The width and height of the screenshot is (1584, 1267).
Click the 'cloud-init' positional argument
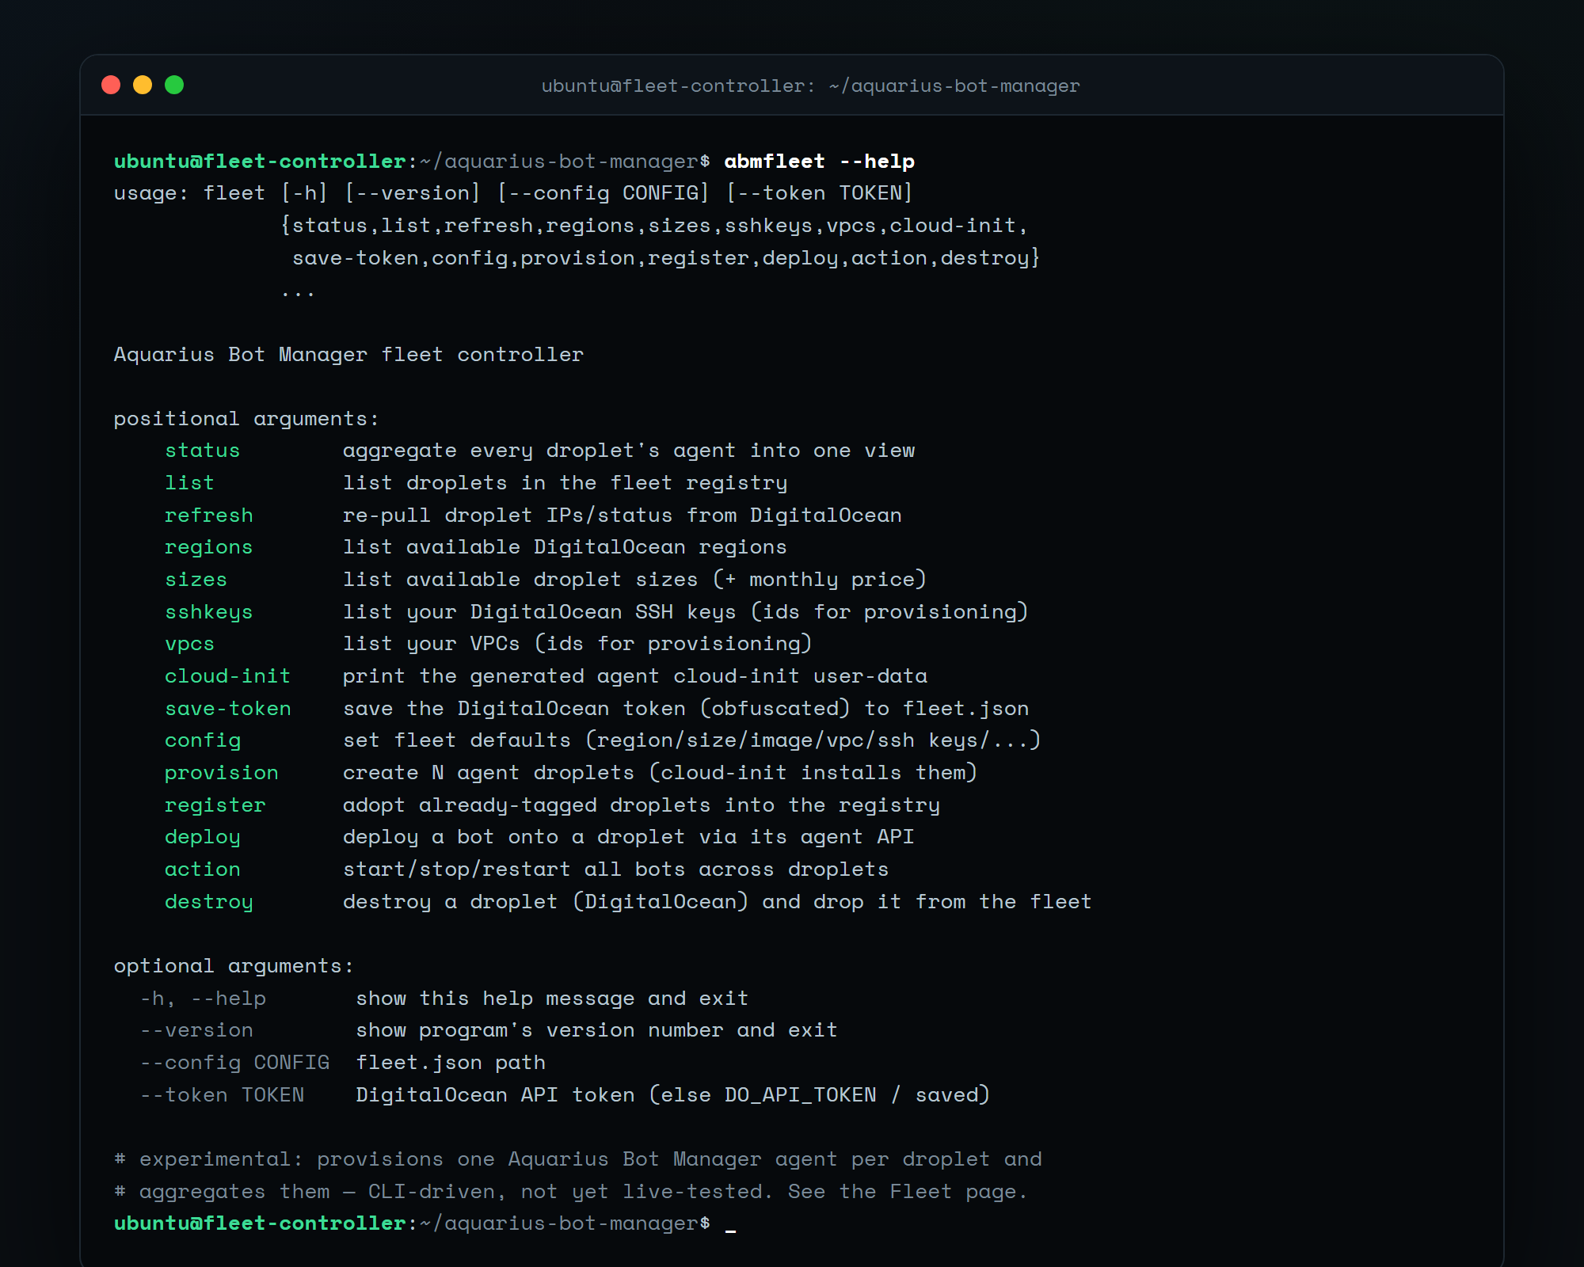click(228, 676)
